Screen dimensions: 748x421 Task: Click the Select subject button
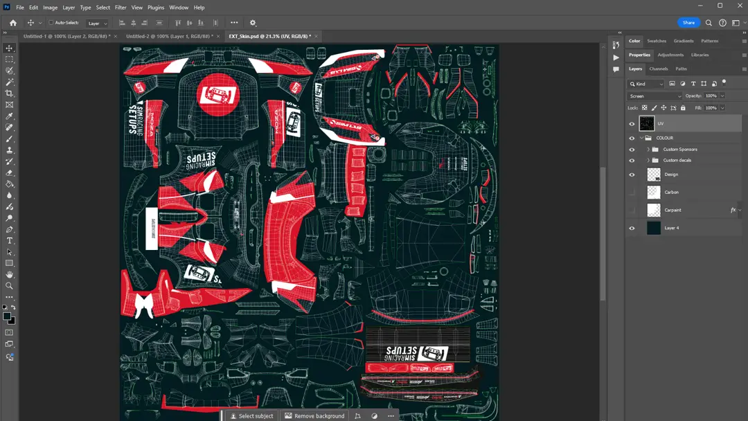coord(251,415)
